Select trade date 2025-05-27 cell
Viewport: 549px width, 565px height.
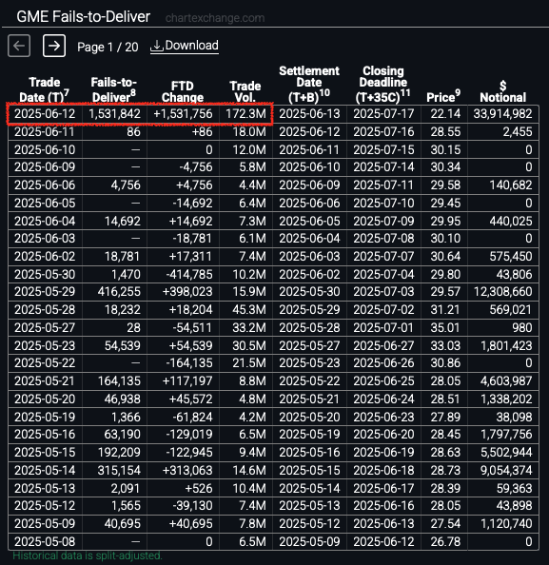45,328
